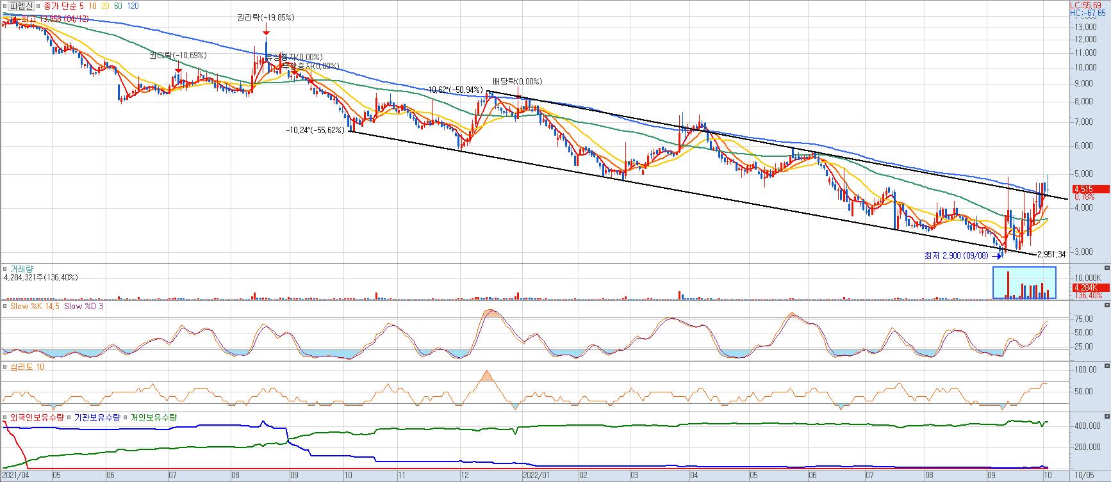Toggle the Slow %K indicator marker
Viewport: 1111px width, 482px height.
(4, 307)
